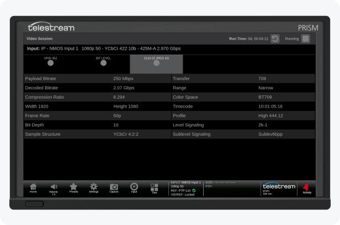Click the '10:01:05:16' timecode value

click(270, 106)
